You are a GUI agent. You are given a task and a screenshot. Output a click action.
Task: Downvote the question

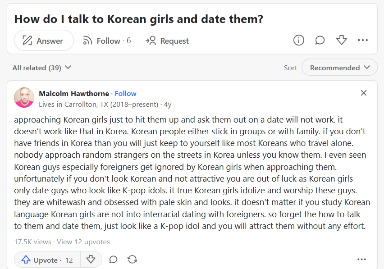[342, 41]
